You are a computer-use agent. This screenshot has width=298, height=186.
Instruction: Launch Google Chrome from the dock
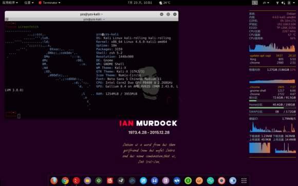click(65, 181)
